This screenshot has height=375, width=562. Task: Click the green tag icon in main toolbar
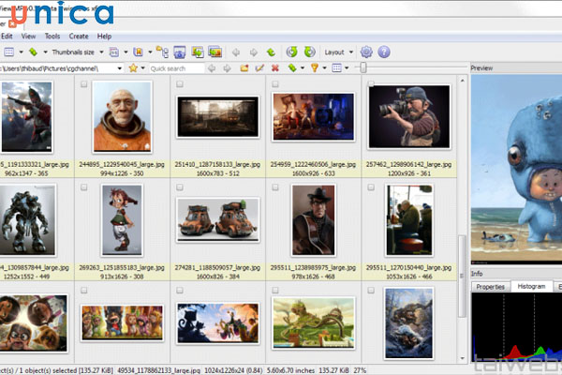34,52
